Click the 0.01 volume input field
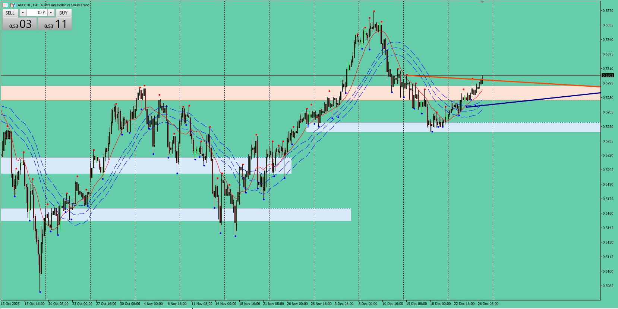 [37, 13]
